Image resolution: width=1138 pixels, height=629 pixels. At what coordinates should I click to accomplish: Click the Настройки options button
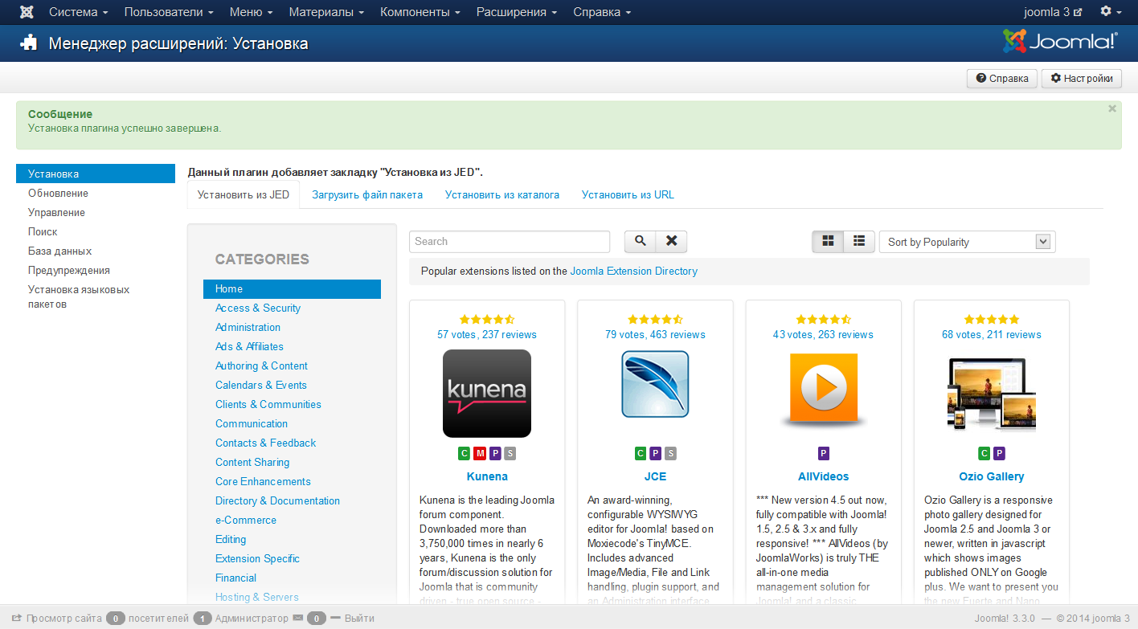[x=1082, y=79]
